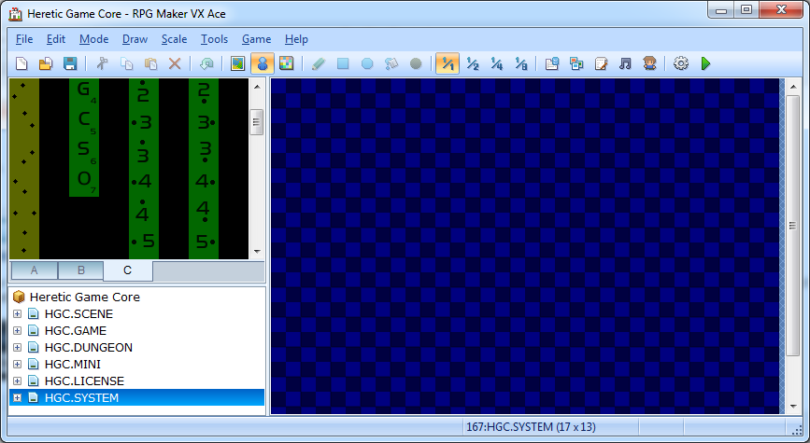810x443 pixels.
Task: Open the Sound Test music icon
Action: coord(625,64)
